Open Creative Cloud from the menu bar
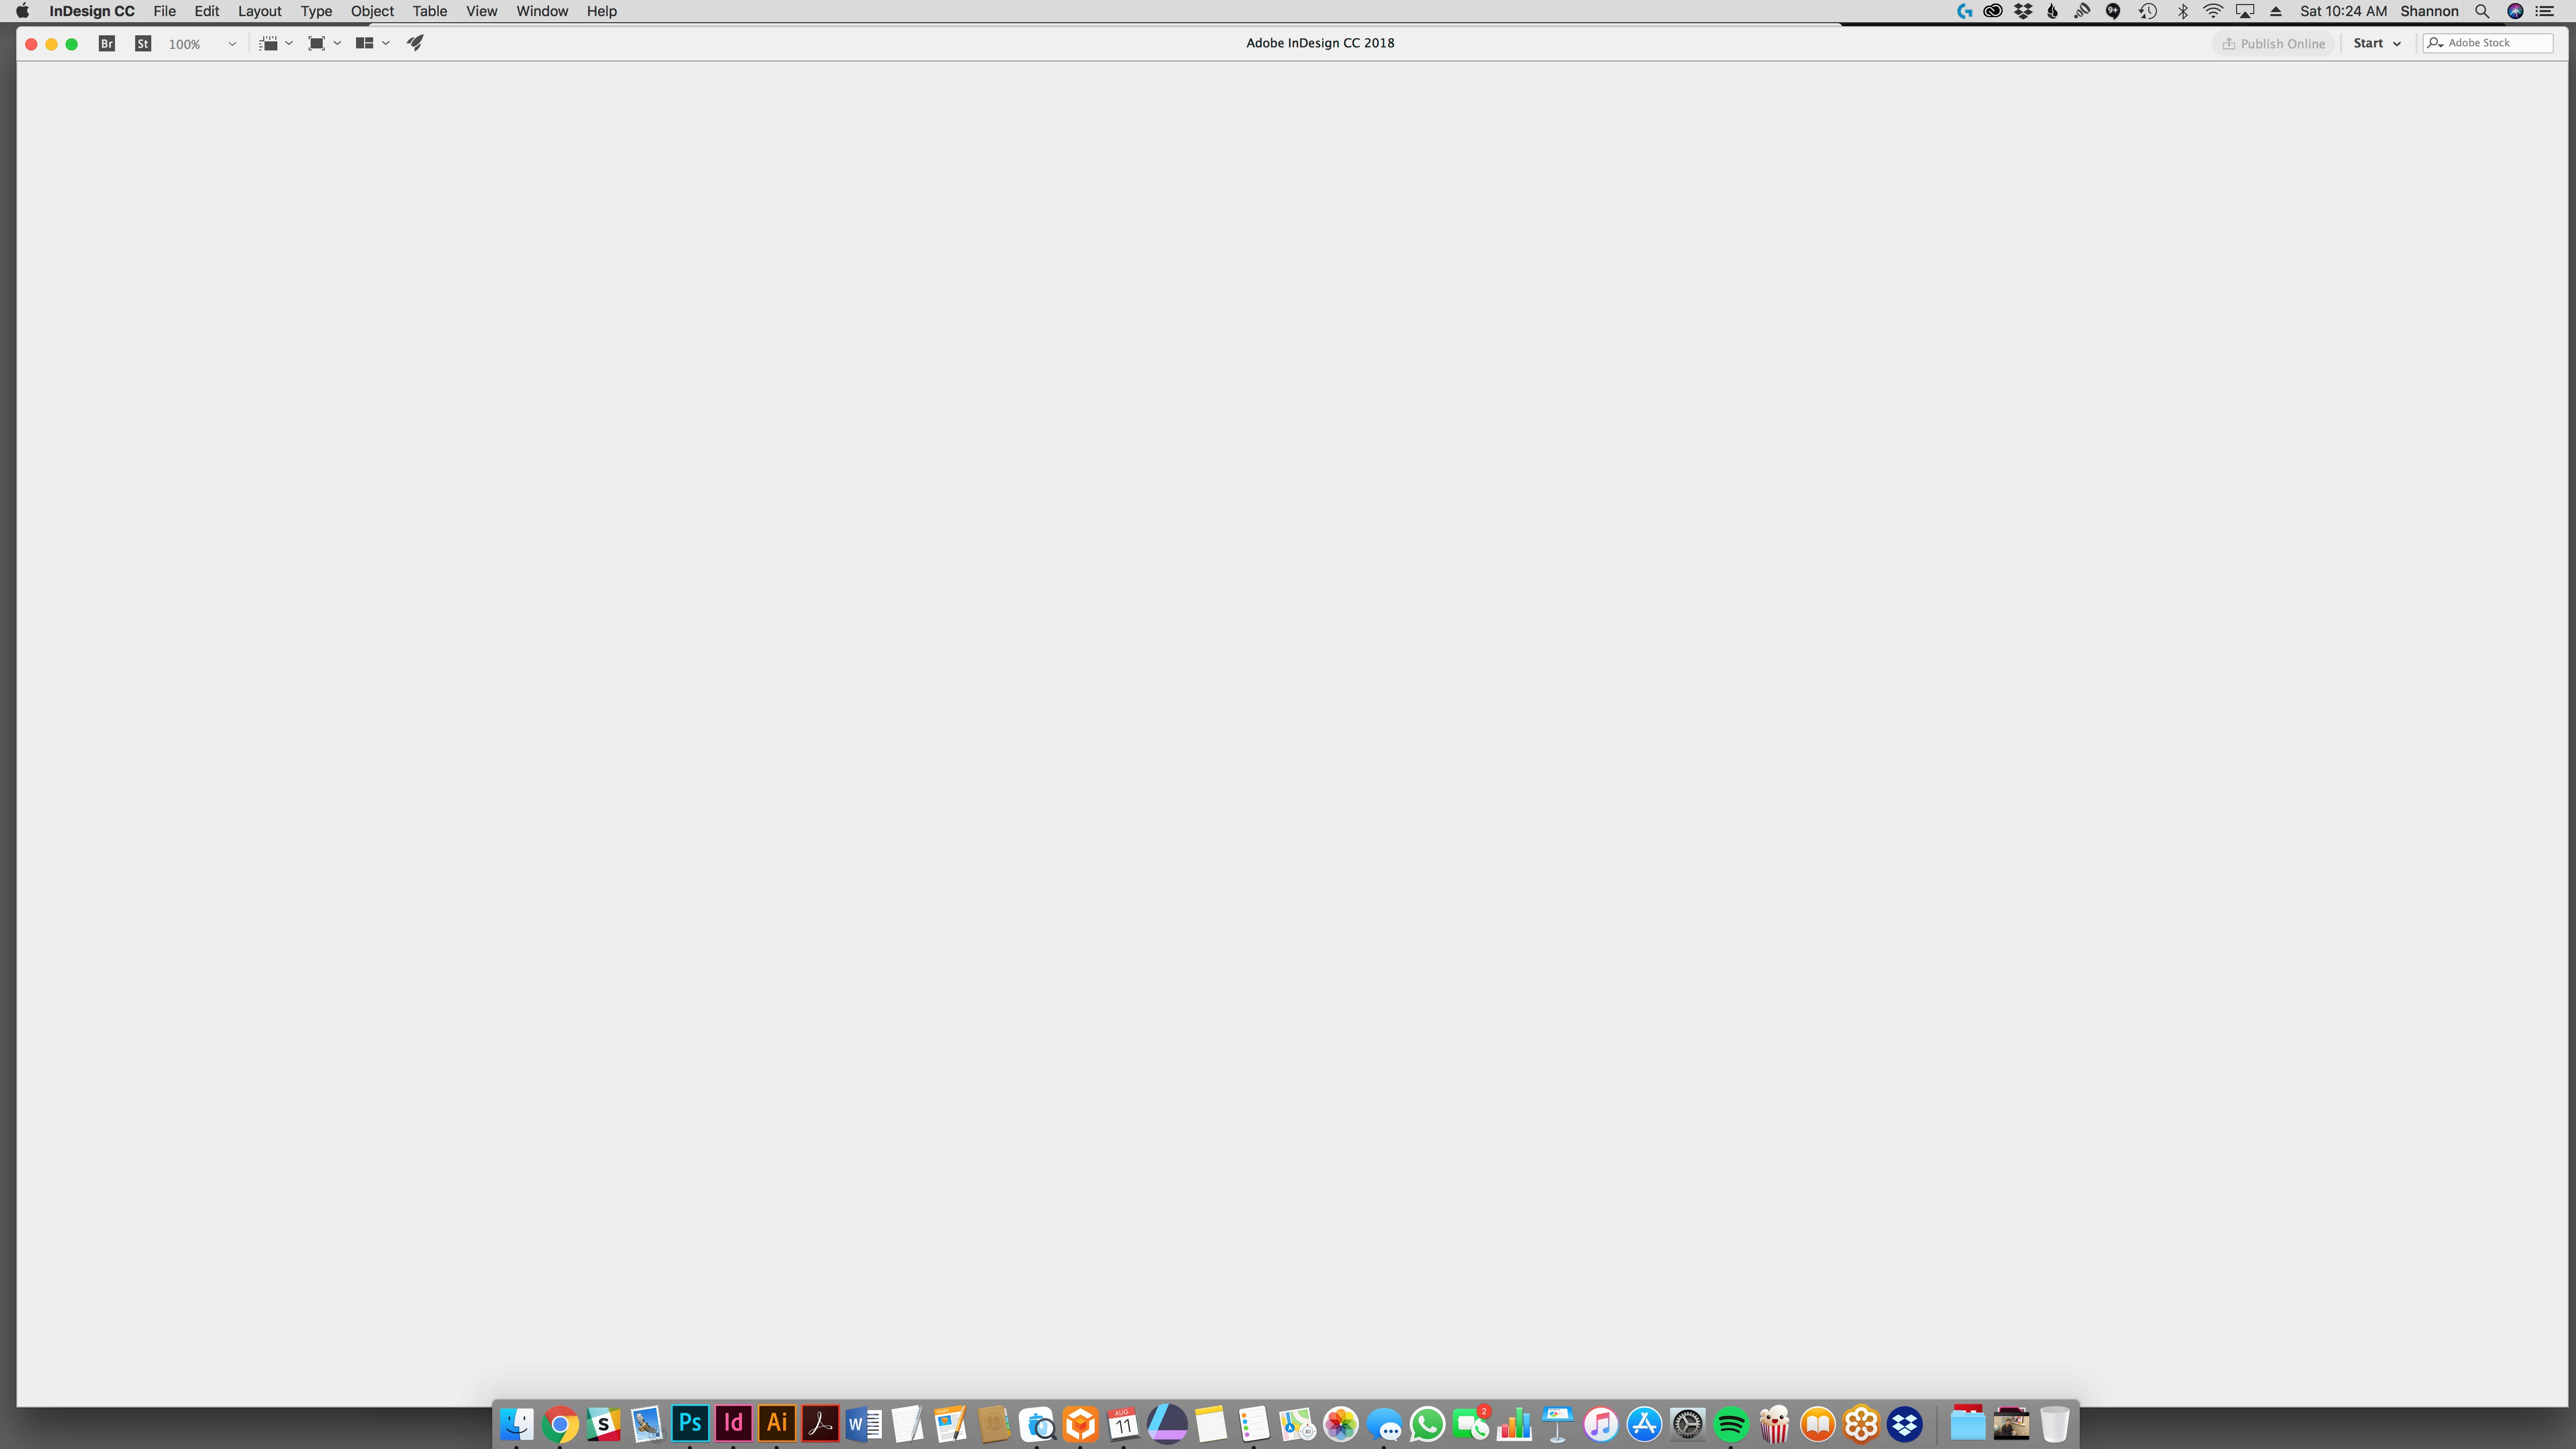This screenshot has height=1449, width=2576. [x=1992, y=11]
